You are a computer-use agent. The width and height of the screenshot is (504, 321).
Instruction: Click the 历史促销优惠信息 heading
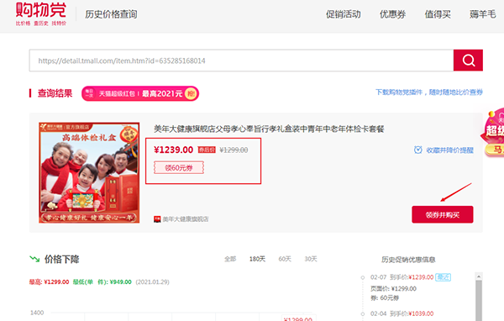point(408,260)
